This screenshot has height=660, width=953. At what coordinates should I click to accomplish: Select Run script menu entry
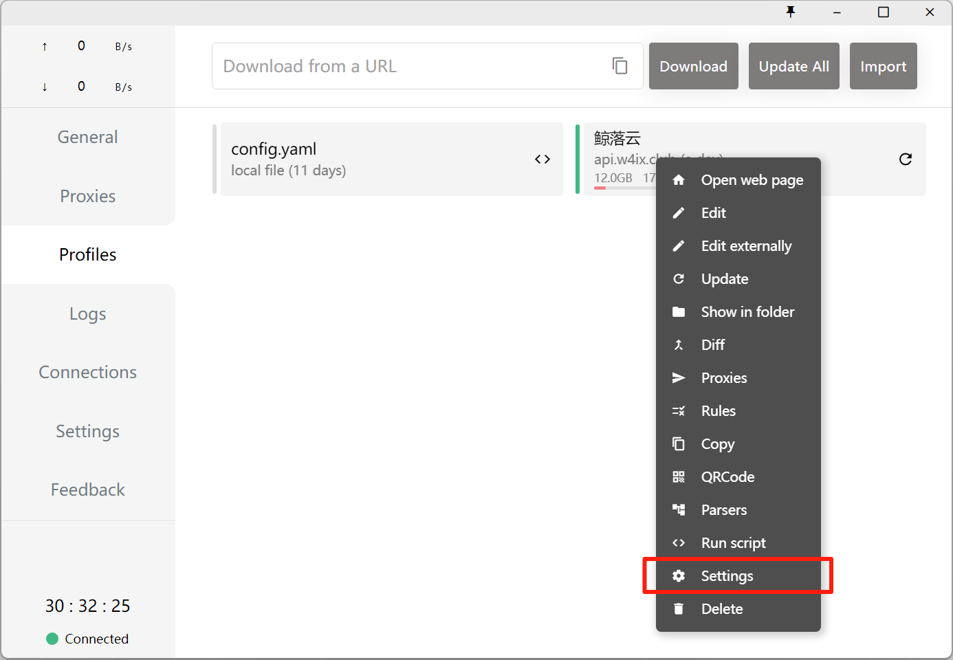click(733, 543)
